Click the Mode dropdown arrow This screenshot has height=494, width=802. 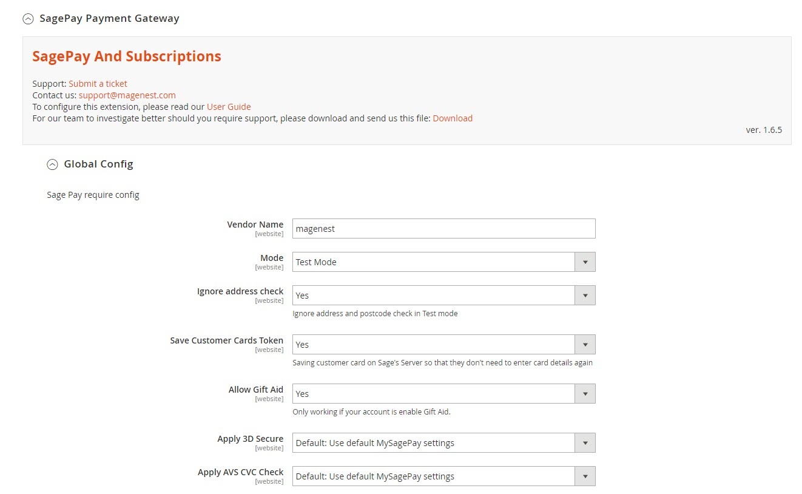pos(585,262)
